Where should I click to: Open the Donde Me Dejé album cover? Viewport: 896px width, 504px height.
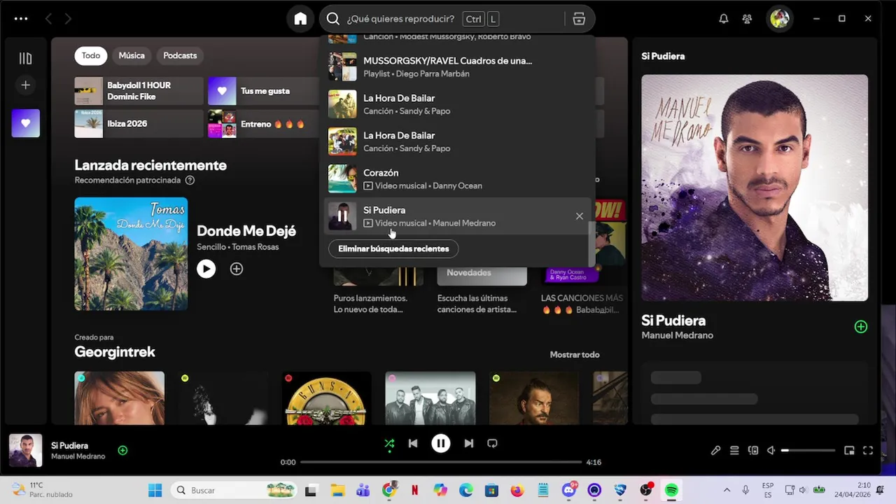[131, 253]
